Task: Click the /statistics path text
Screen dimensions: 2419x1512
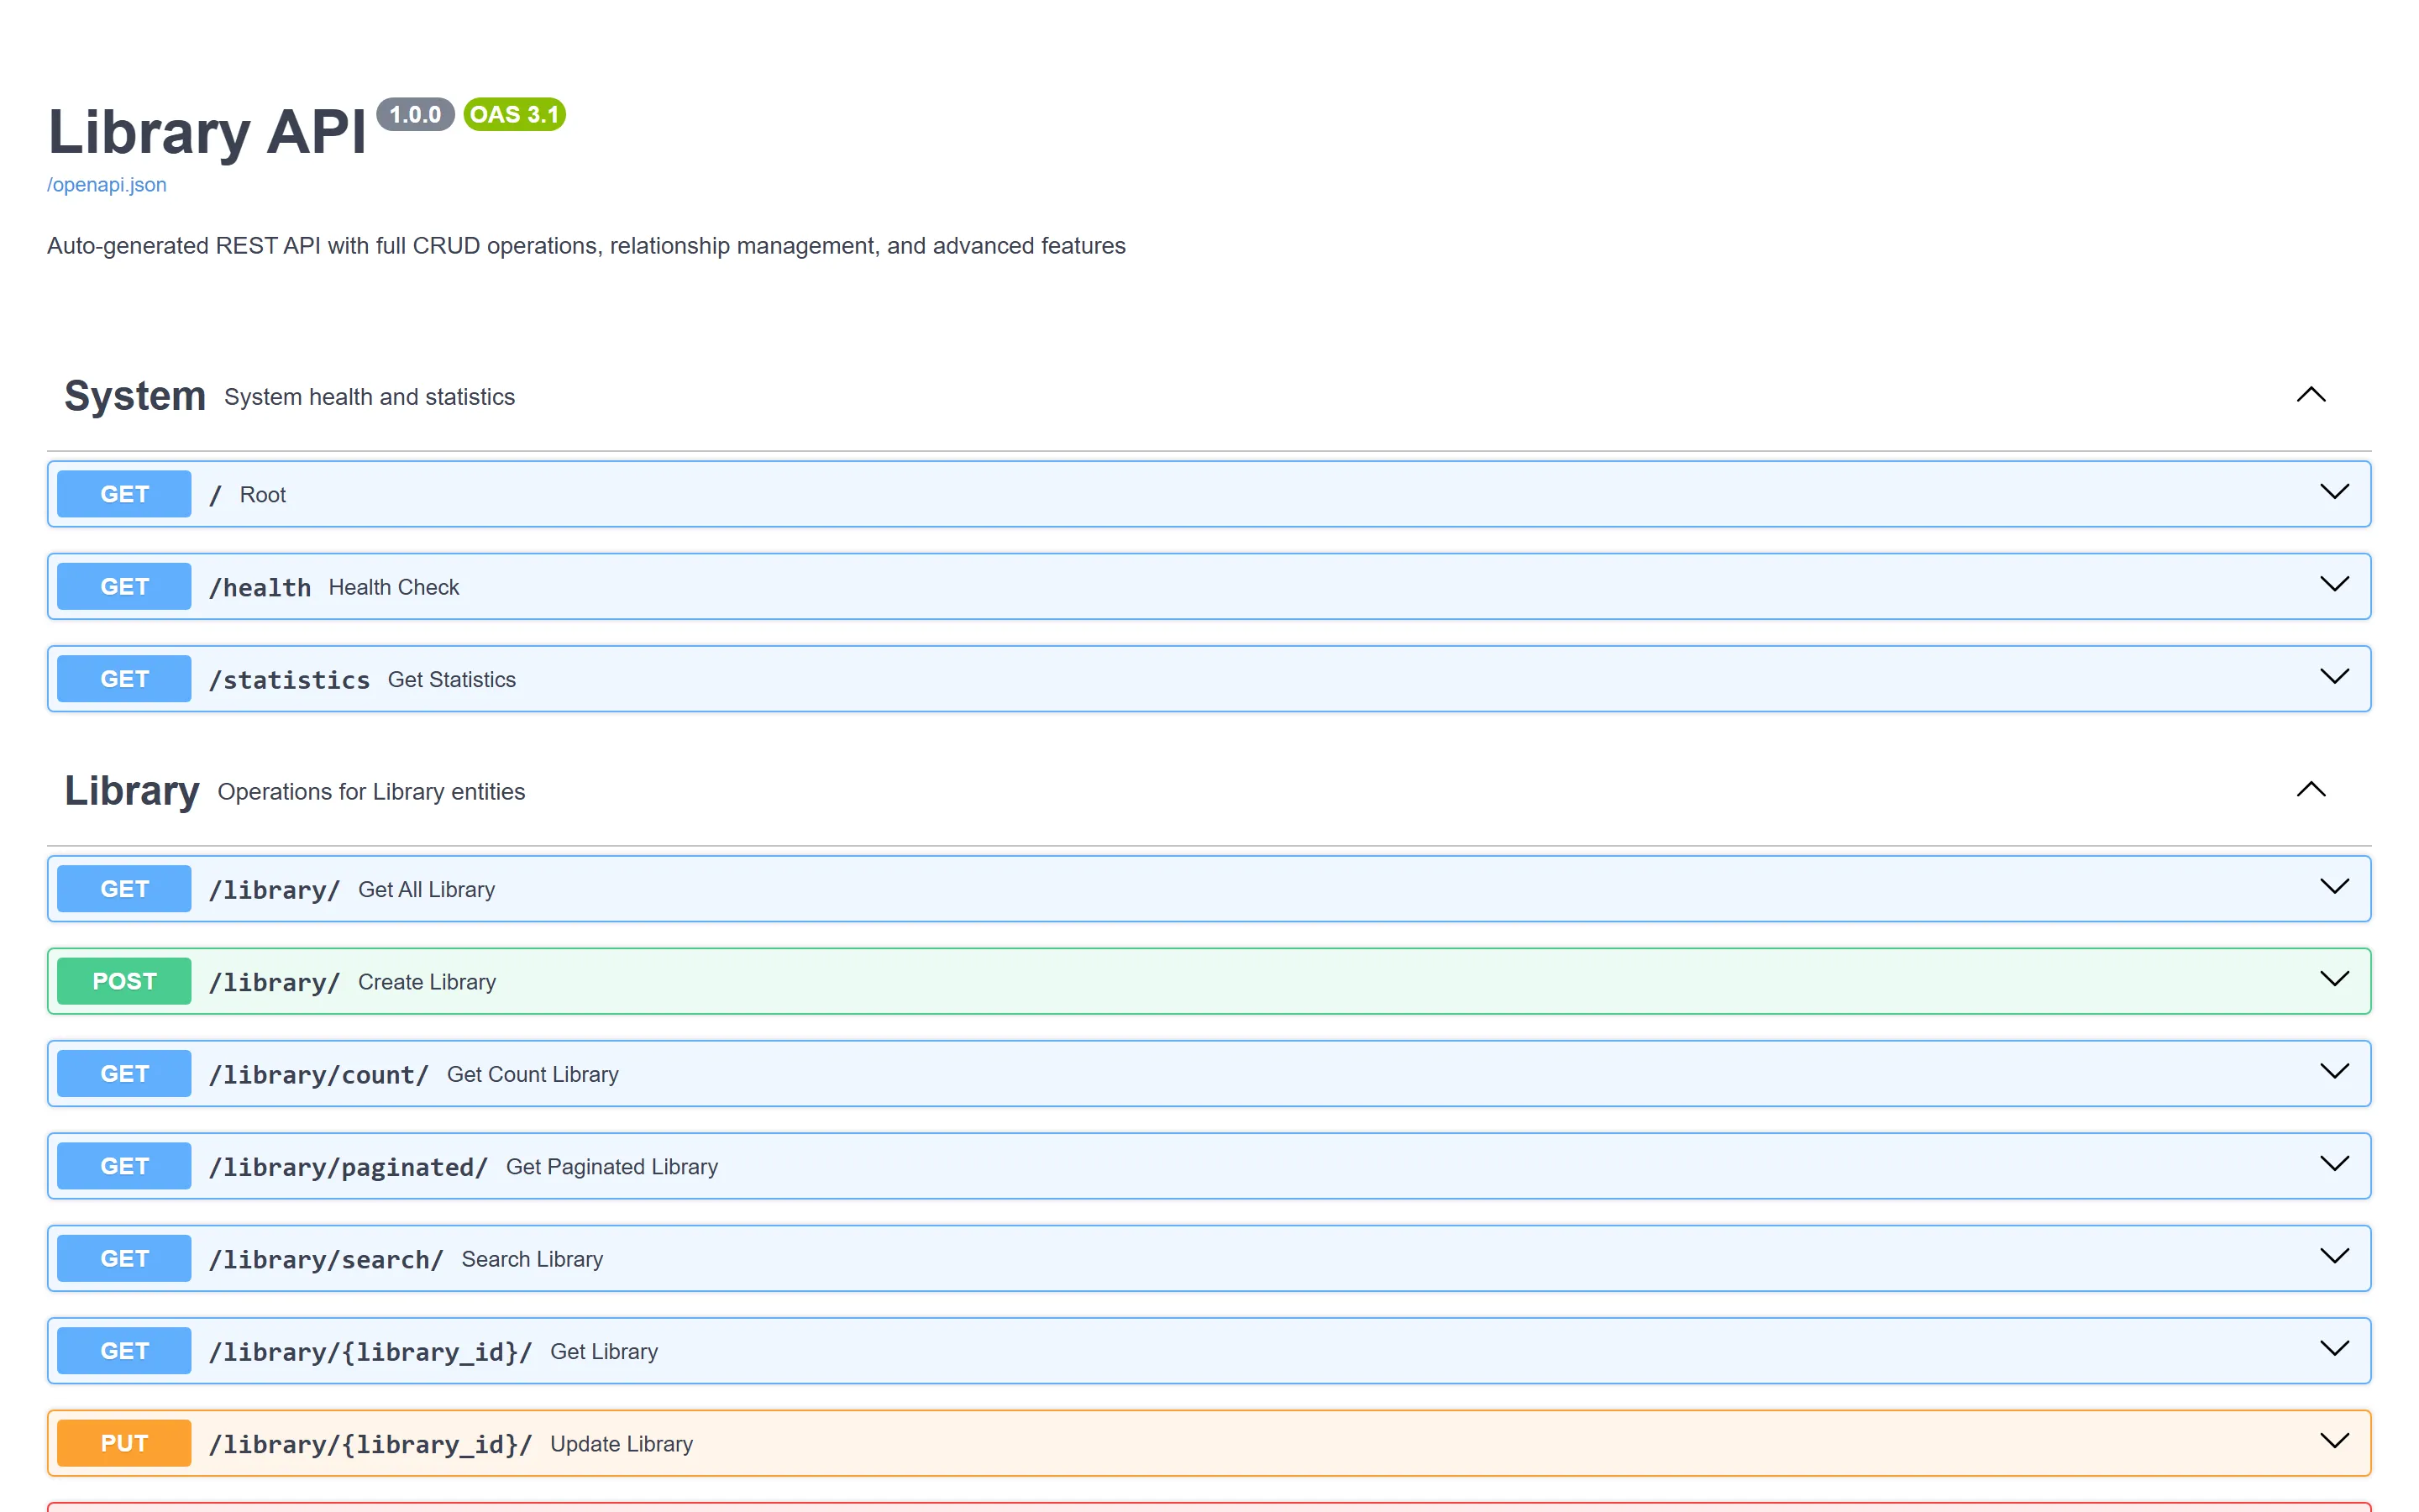Action: pyautogui.click(x=289, y=680)
